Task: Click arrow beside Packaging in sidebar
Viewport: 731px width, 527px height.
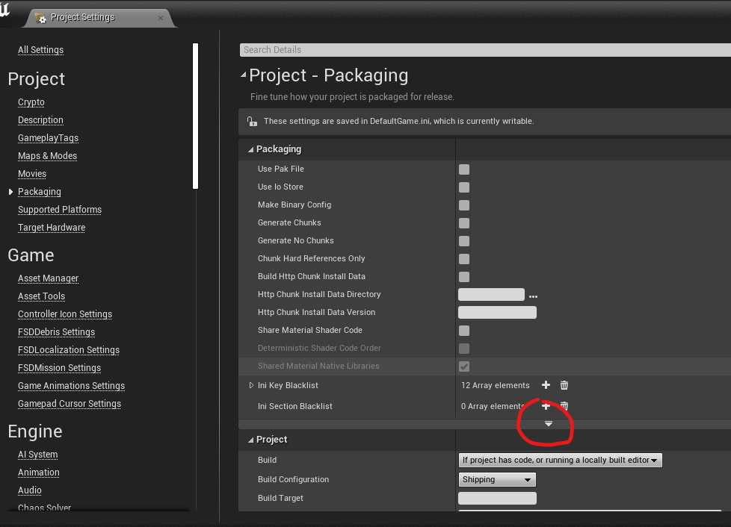Action: coord(10,192)
